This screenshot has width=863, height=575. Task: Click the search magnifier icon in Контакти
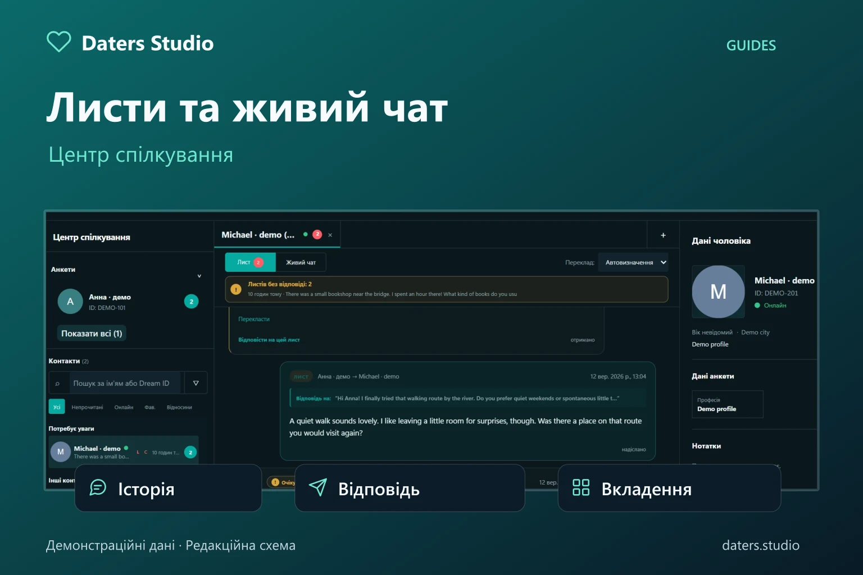coord(57,384)
